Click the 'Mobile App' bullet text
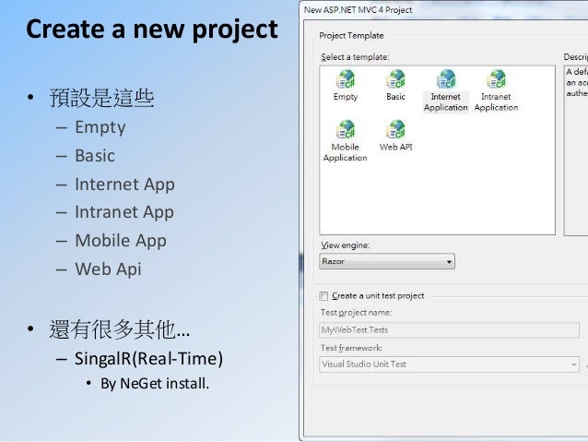This screenshot has height=442, width=588. click(121, 241)
